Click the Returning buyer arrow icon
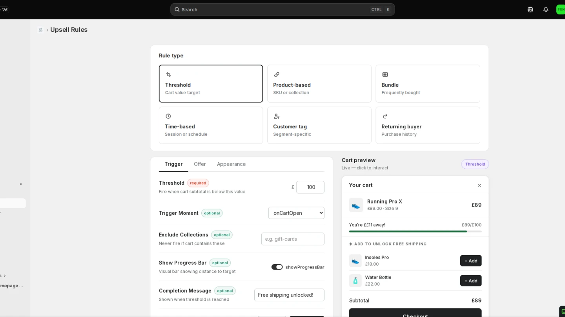 click(385, 116)
